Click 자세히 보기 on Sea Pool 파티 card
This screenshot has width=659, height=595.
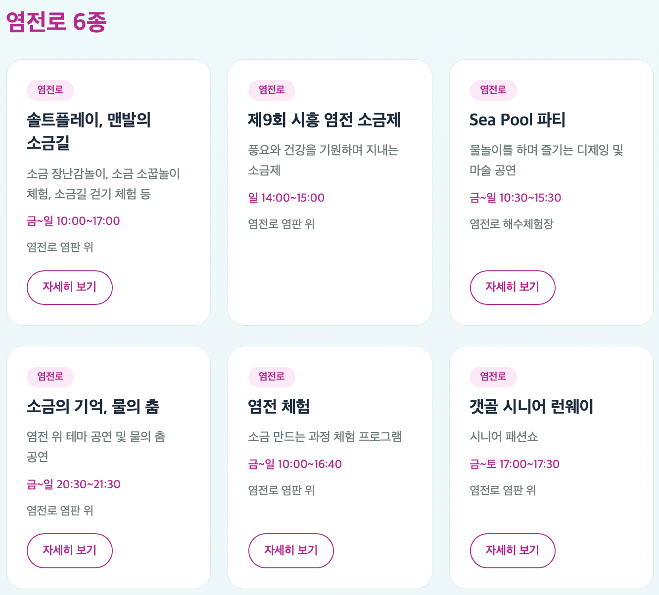coord(513,287)
